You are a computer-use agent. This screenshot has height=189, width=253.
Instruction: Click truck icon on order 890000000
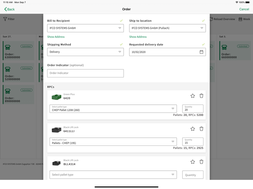click(8, 91)
